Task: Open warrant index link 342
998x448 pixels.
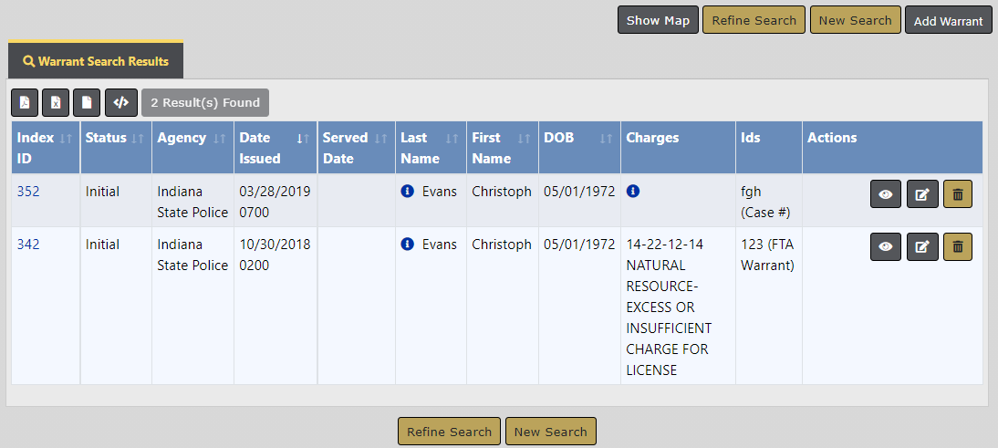Action: (28, 245)
